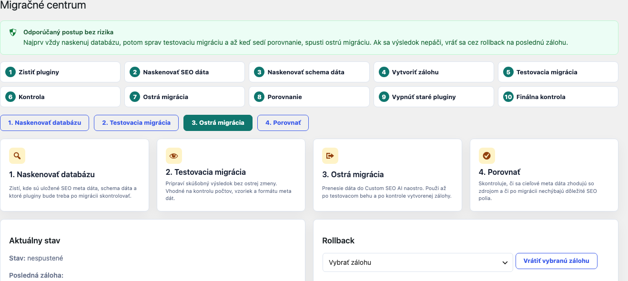Click the Posledná záloha label
This screenshot has height=281, width=628.
[36, 275]
